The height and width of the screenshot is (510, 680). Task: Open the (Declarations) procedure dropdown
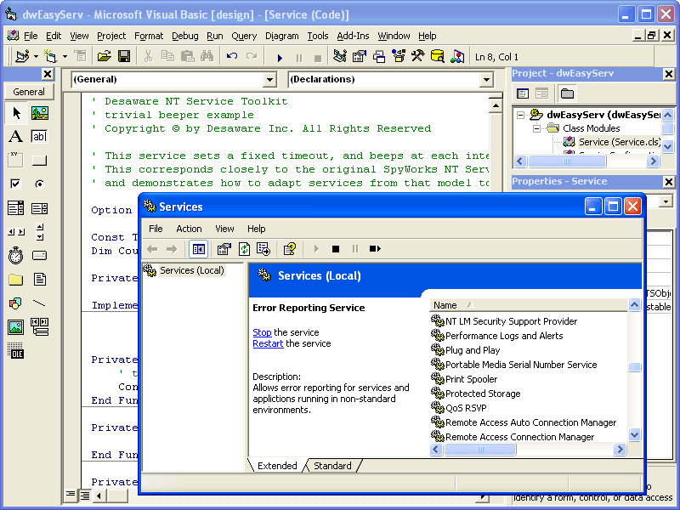(x=486, y=79)
